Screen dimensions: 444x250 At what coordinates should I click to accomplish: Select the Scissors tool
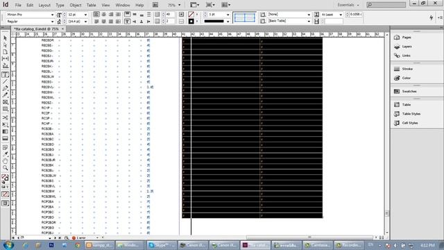click(x=5, y=117)
